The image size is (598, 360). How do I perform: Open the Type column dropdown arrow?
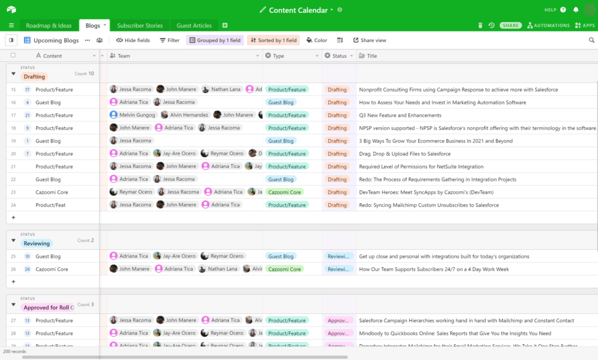tap(317, 56)
